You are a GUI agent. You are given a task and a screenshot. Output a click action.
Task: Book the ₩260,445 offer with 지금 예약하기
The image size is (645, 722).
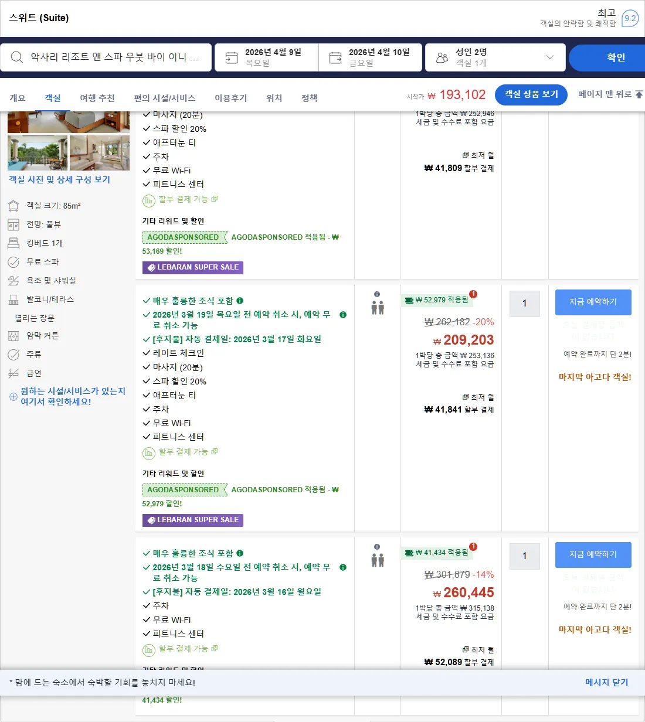[x=593, y=555]
